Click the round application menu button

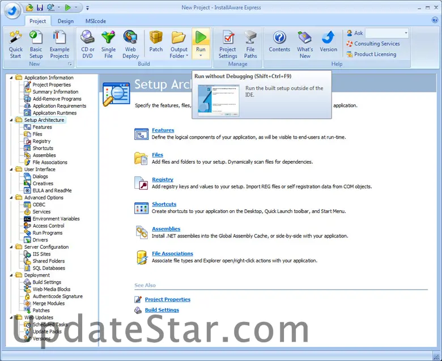12,10
